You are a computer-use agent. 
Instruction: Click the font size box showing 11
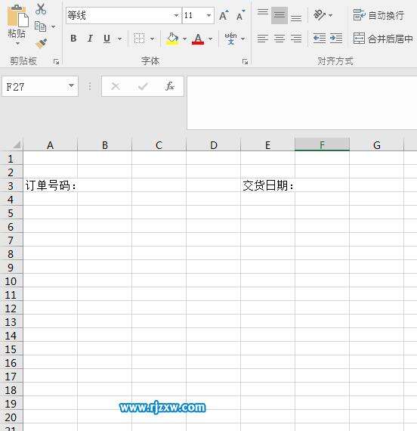pyautogui.click(x=193, y=15)
